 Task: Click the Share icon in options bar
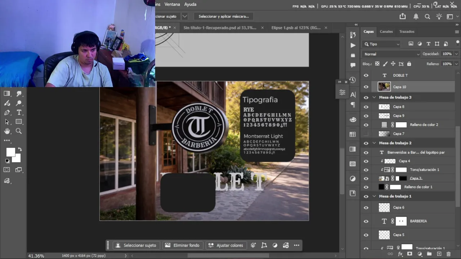(x=403, y=16)
